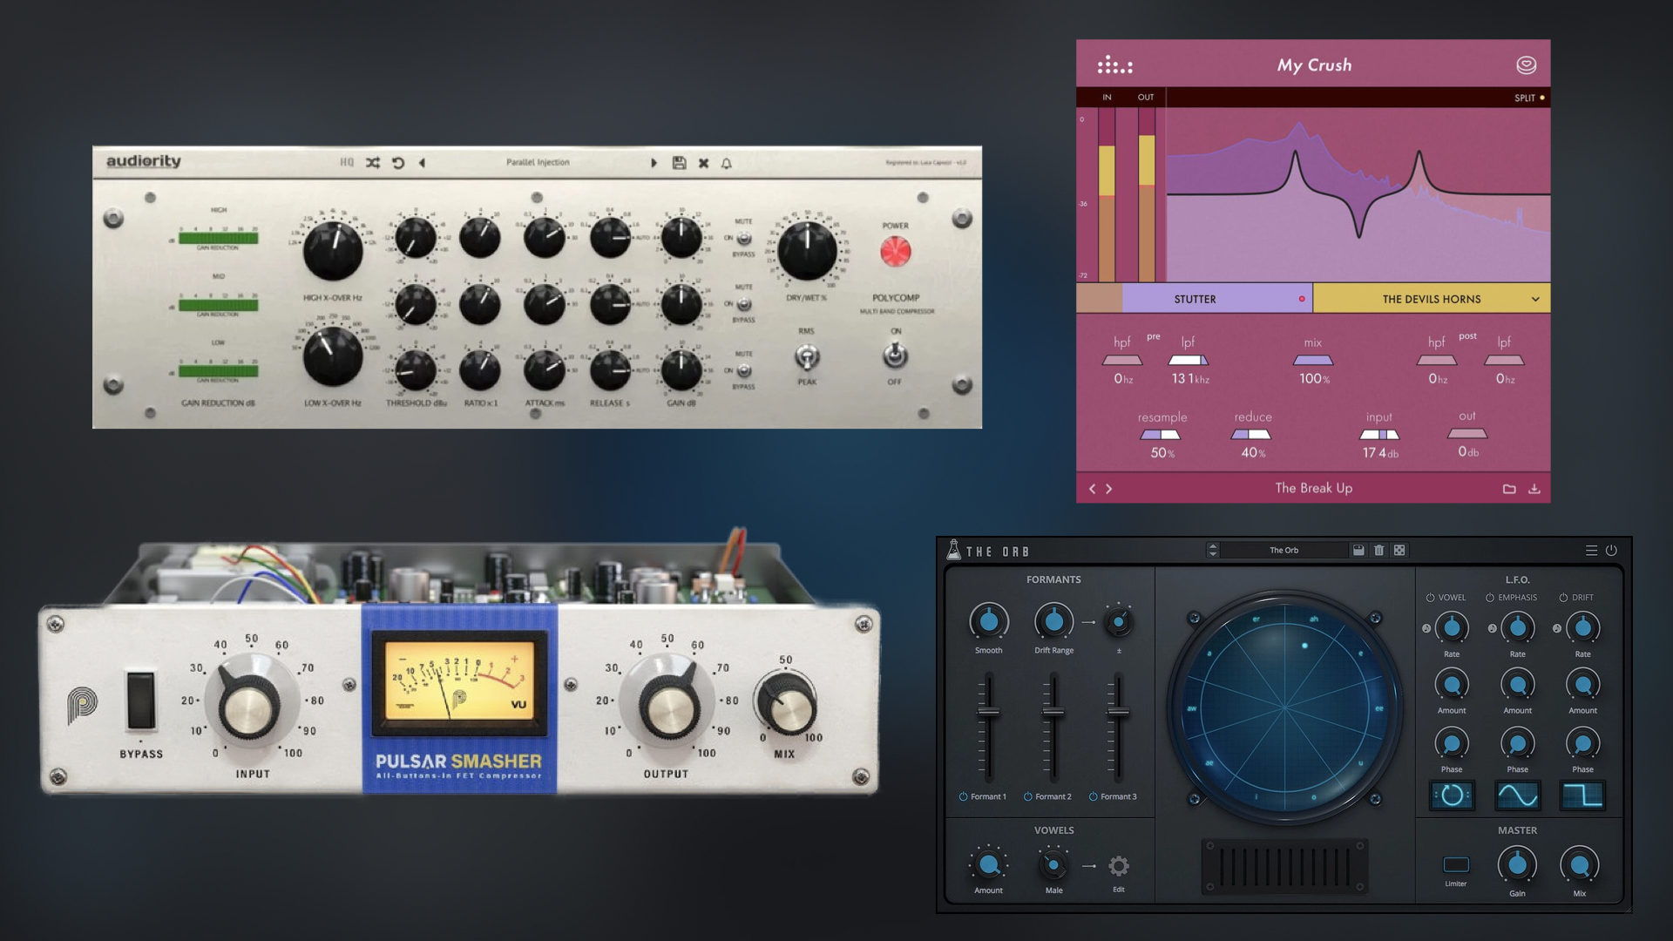Select the sine wave LFO shape in The Orb
The image size is (1673, 941).
(1518, 795)
